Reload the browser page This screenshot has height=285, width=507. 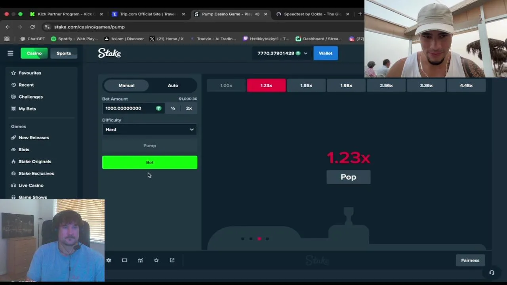32,27
